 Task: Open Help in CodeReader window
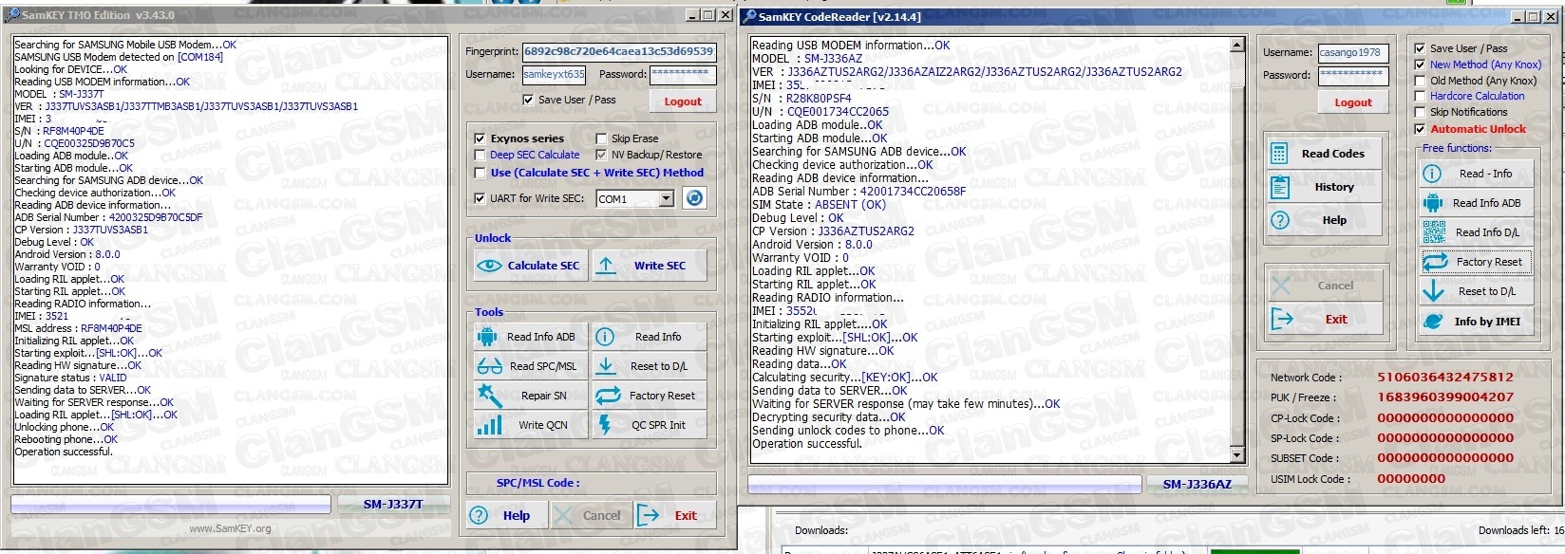(1323, 220)
